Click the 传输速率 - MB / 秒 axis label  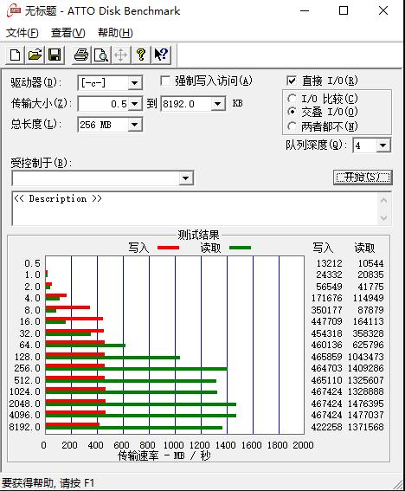(x=164, y=455)
